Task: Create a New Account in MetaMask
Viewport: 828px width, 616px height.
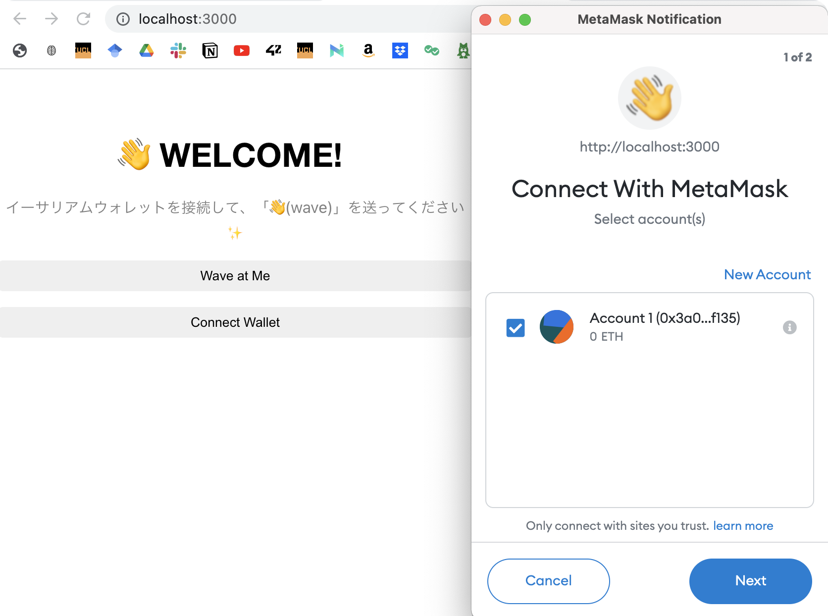Action: point(767,274)
